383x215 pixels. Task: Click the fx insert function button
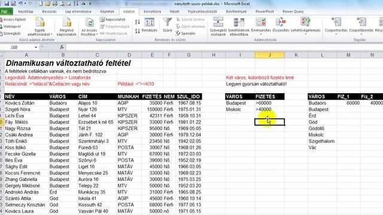[62, 47]
